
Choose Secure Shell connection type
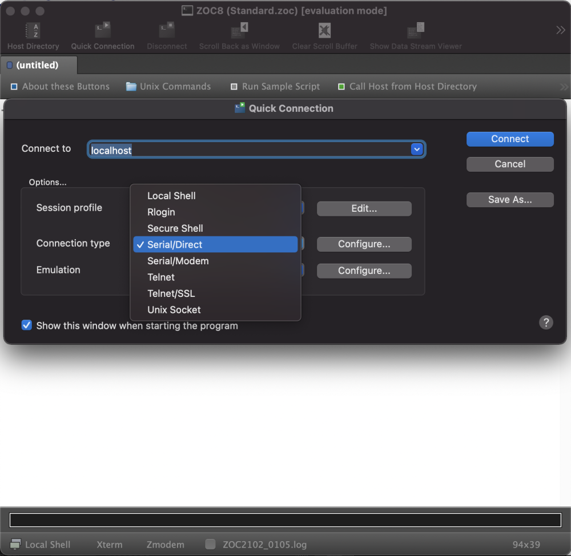click(215, 228)
